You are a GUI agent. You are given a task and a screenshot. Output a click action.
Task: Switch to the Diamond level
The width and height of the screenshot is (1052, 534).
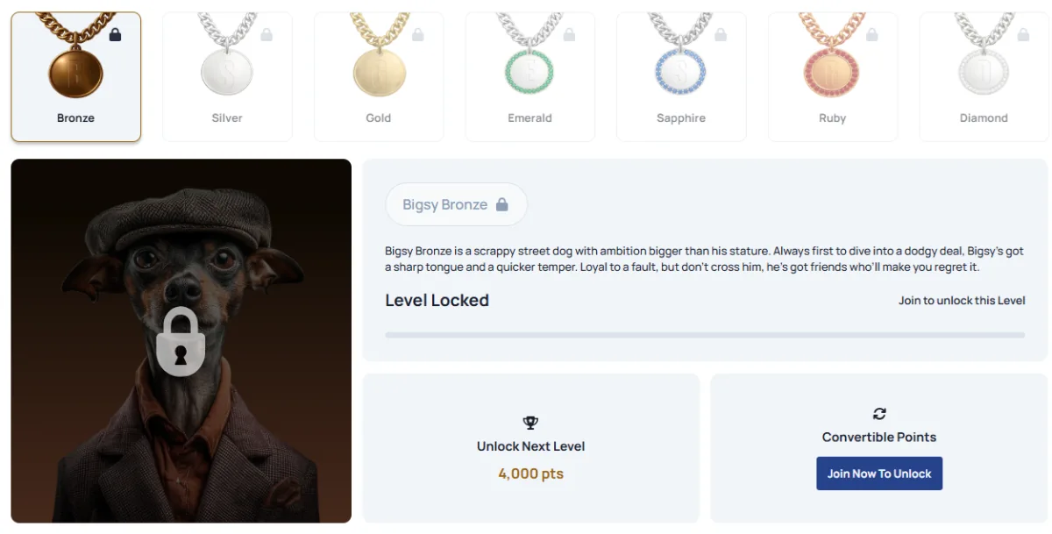[x=984, y=75]
